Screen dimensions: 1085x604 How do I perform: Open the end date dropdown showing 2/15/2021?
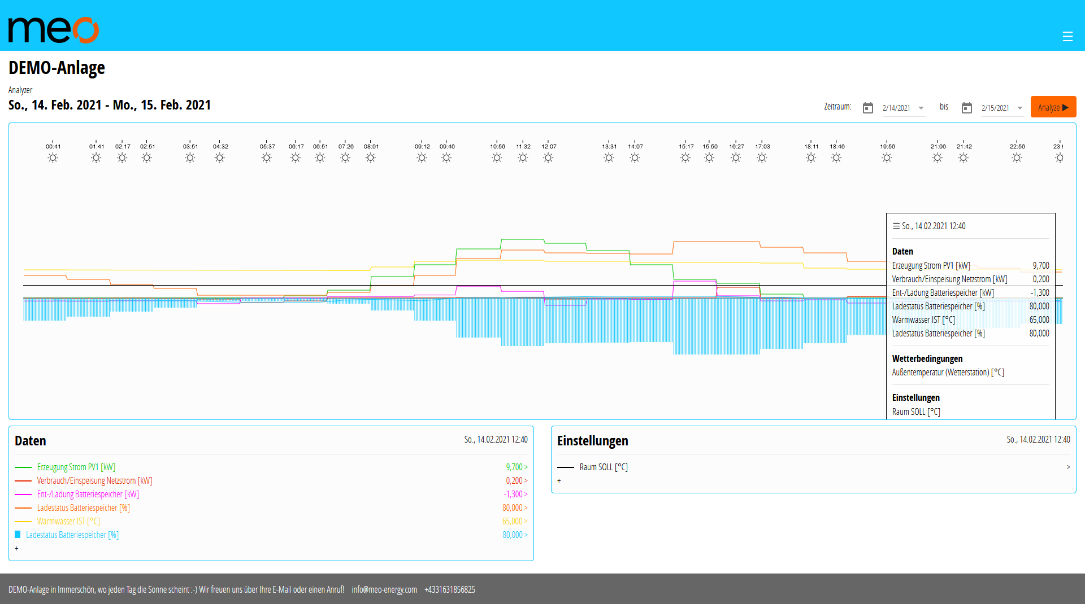(x=1020, y=108)
